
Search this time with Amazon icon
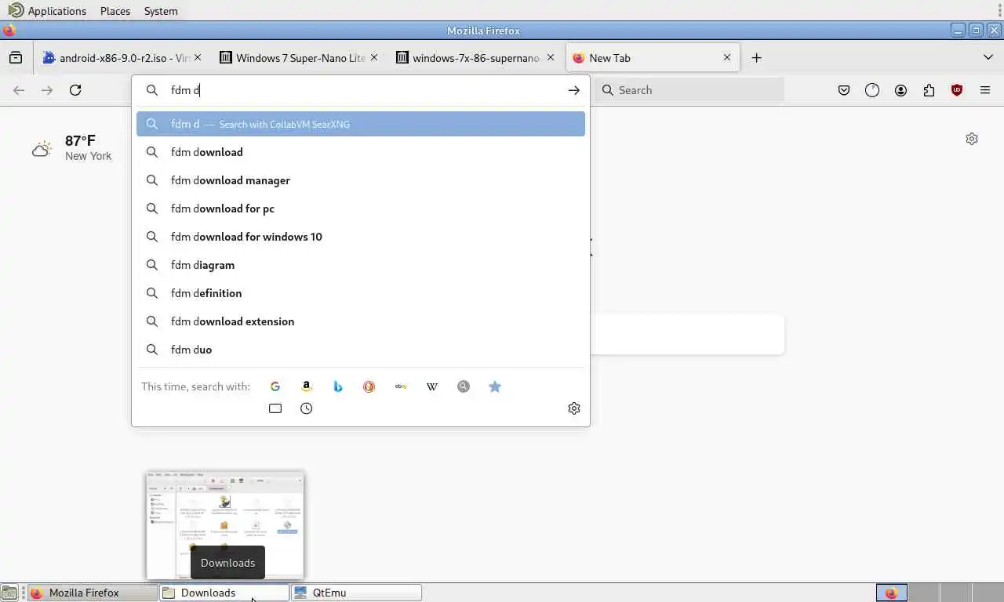pyautogui.click(x=307, y=386)
